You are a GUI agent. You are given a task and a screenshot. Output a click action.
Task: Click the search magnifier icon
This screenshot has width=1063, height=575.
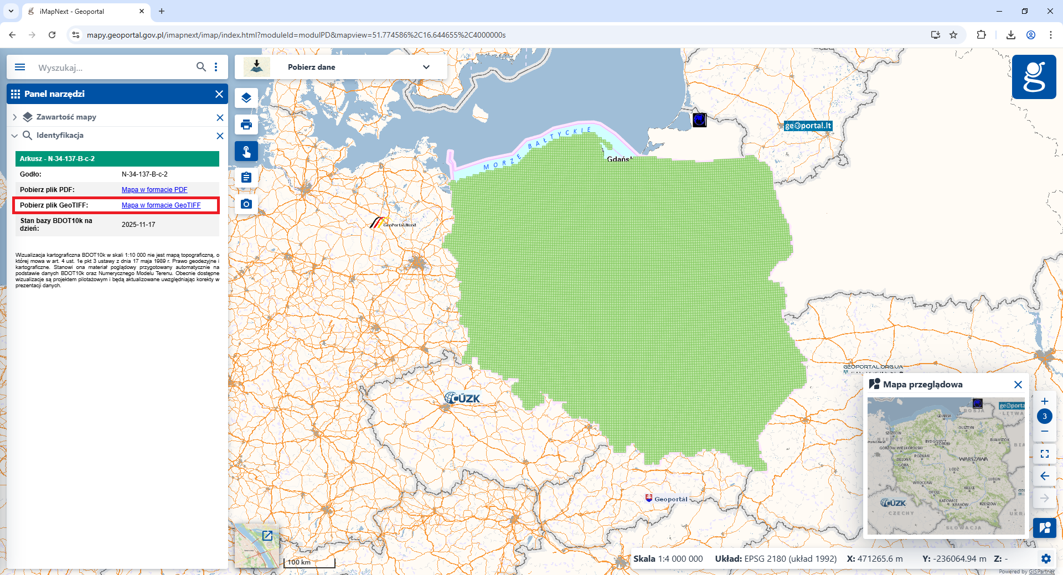point(202,67)
